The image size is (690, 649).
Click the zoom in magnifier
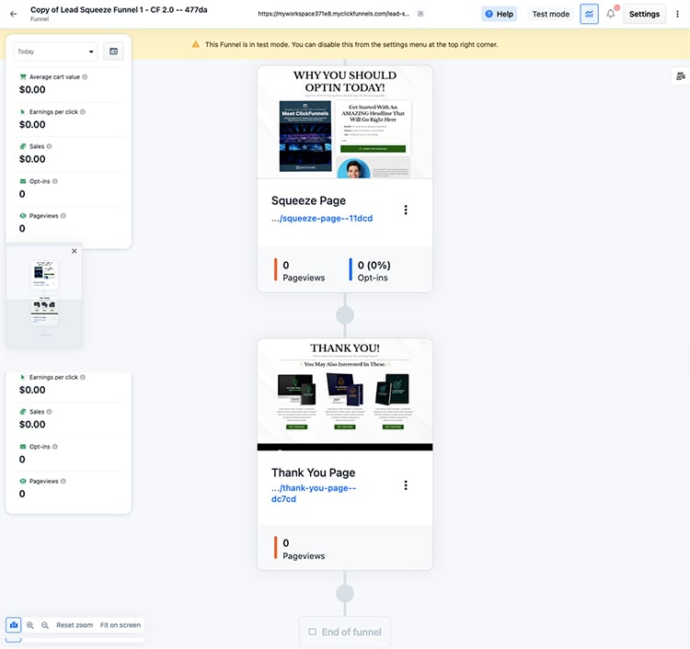30,625
